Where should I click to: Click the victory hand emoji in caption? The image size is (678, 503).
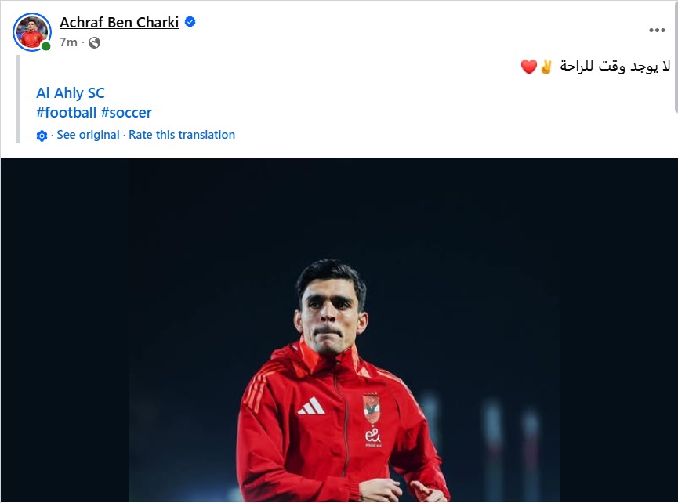point(546,67)
